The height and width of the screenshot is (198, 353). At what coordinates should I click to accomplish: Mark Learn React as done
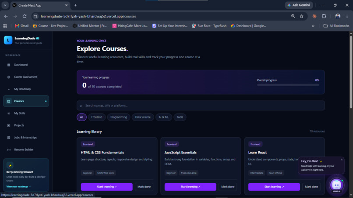coord(311,187)
